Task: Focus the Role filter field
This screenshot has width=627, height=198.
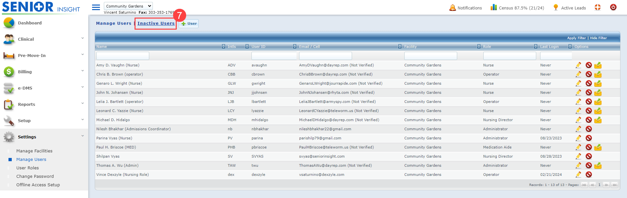Action: [510, 56]
